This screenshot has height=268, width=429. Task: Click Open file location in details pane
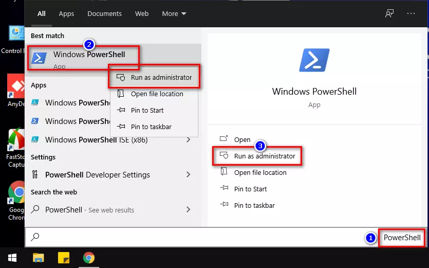(260, 173)
